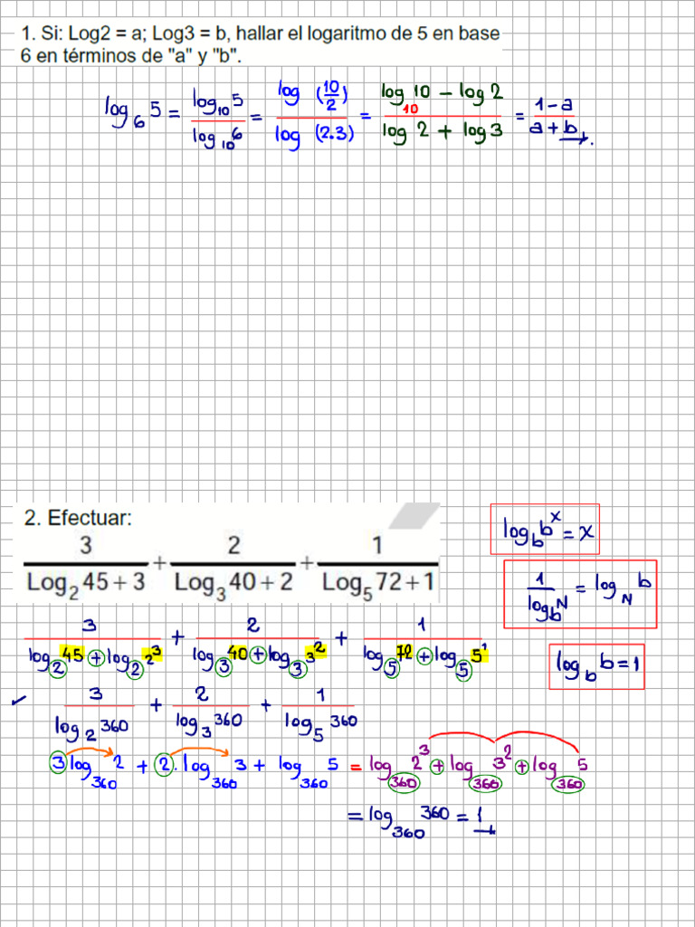Viewport: 695px width, 927px height.
Task: Click the problem 1 statement text
Action: (259, 44)
